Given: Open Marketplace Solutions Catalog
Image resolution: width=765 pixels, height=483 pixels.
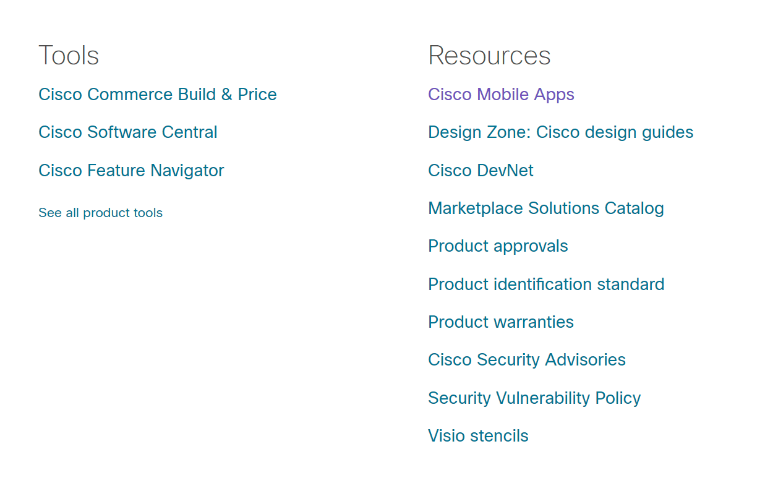Looking at the screenshot, I should click(x=546, y=208).
